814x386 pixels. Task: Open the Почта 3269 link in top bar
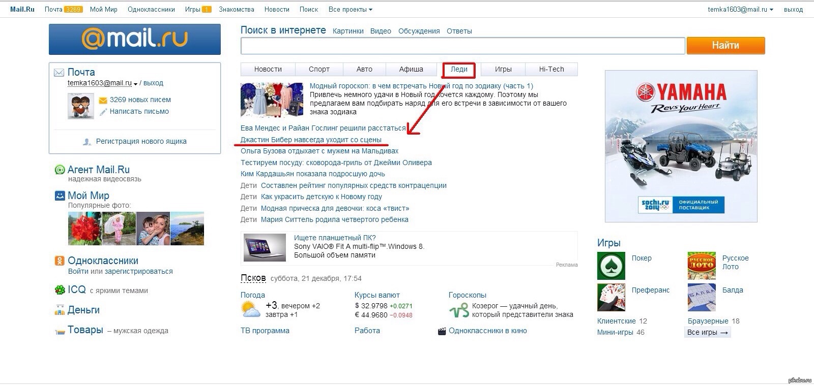pos(63,10)
